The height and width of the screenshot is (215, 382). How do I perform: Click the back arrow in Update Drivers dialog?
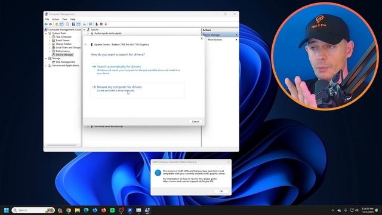click(85, 45)
